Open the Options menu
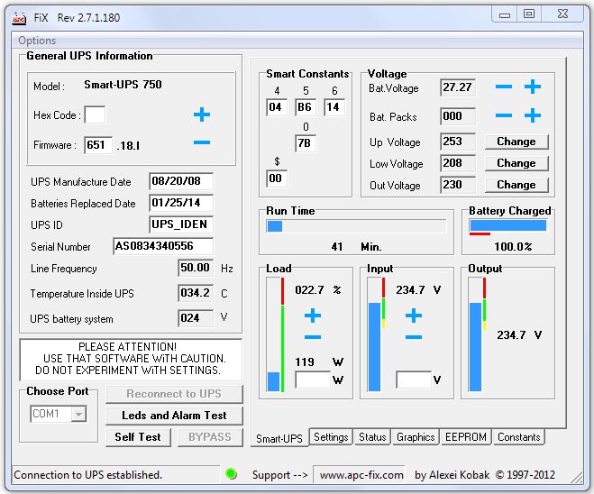Screen dimensions: 594x494 coord(37,41)
